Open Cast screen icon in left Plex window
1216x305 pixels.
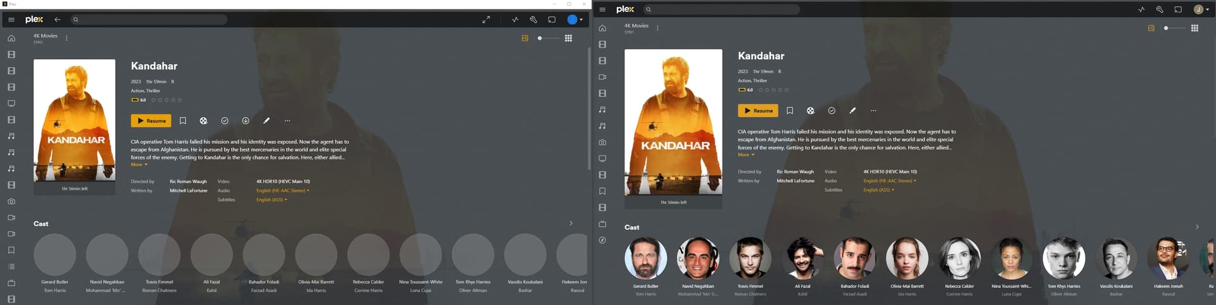tap(552, 20)
